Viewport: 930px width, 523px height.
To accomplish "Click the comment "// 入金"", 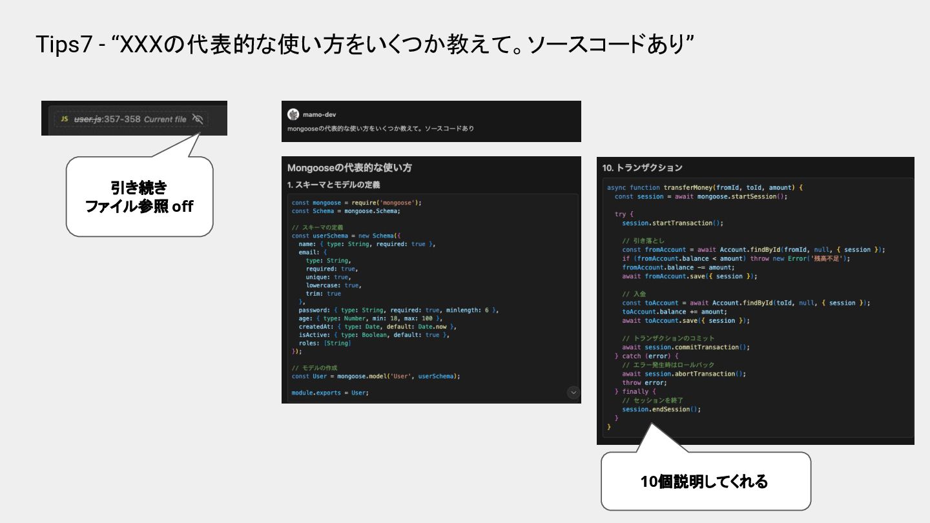I will 633,294.
